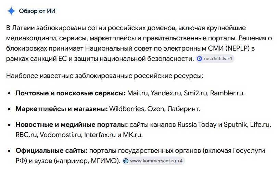The image size is (278, 175).
Task: Click the Ozon marketplace name
Action: click(x=156, y=109)
